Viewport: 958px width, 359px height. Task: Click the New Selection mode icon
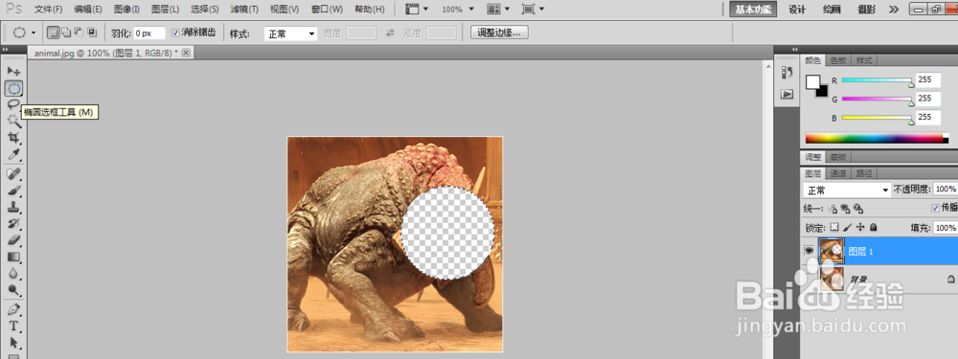point(53,33)
